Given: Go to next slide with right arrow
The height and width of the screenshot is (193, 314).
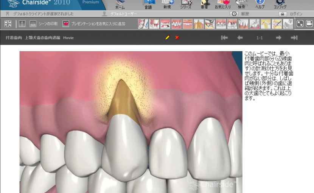Looking at the screenshot, I should tap(278, 37).
